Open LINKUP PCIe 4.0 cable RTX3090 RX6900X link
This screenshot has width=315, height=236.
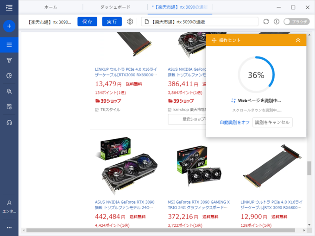(126, 72)
